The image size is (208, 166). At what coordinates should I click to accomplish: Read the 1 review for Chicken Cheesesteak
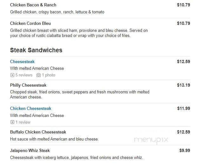pyautogui.click(x=23, y=122)
